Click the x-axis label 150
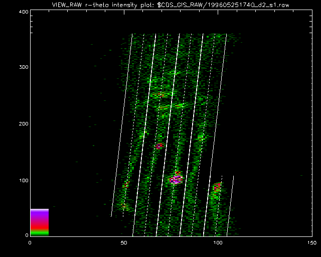 pyautogui.click(x=312, y=243)
